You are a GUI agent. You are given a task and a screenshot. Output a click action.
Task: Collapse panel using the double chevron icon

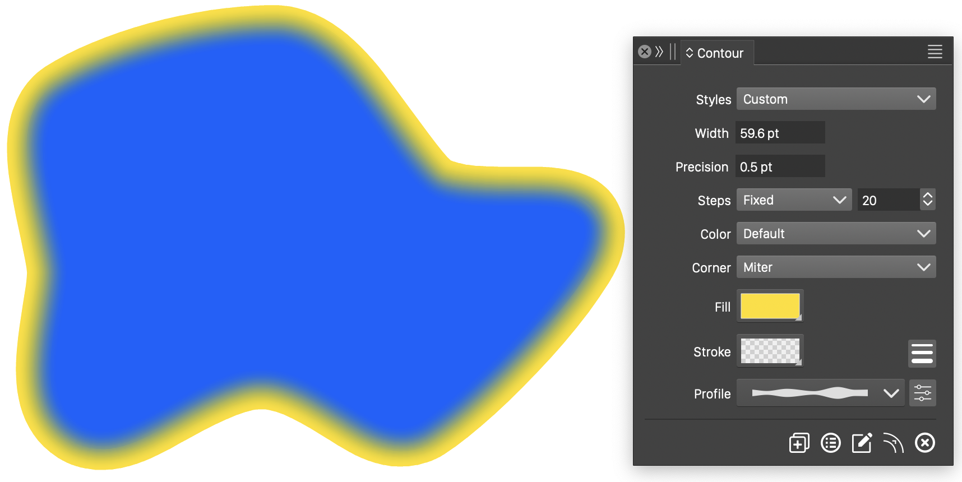coord(659,52)
